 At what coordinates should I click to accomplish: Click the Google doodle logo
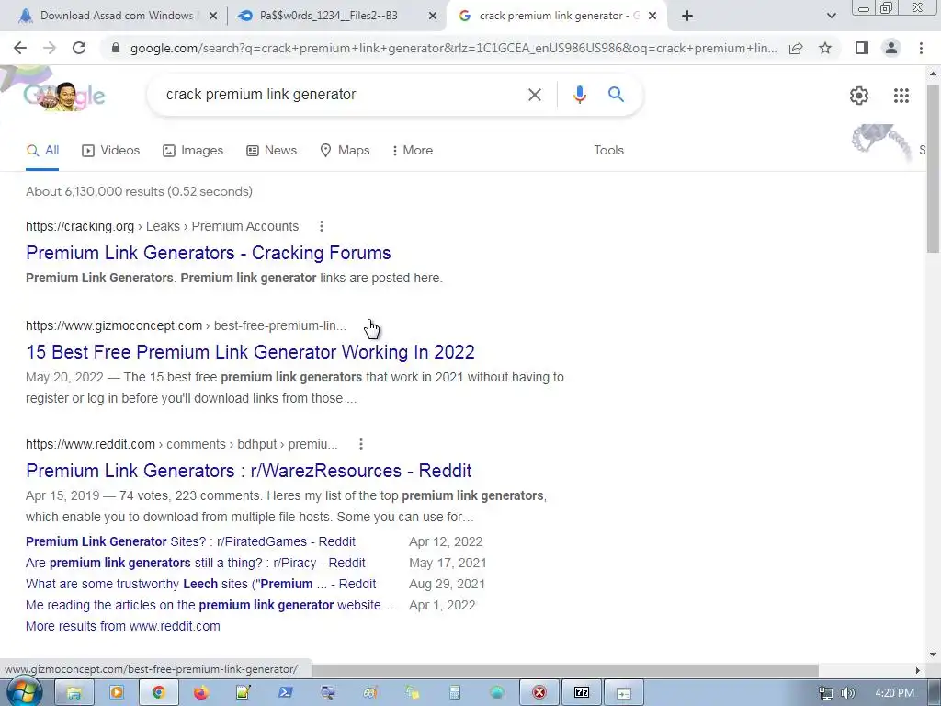[64, 95]
